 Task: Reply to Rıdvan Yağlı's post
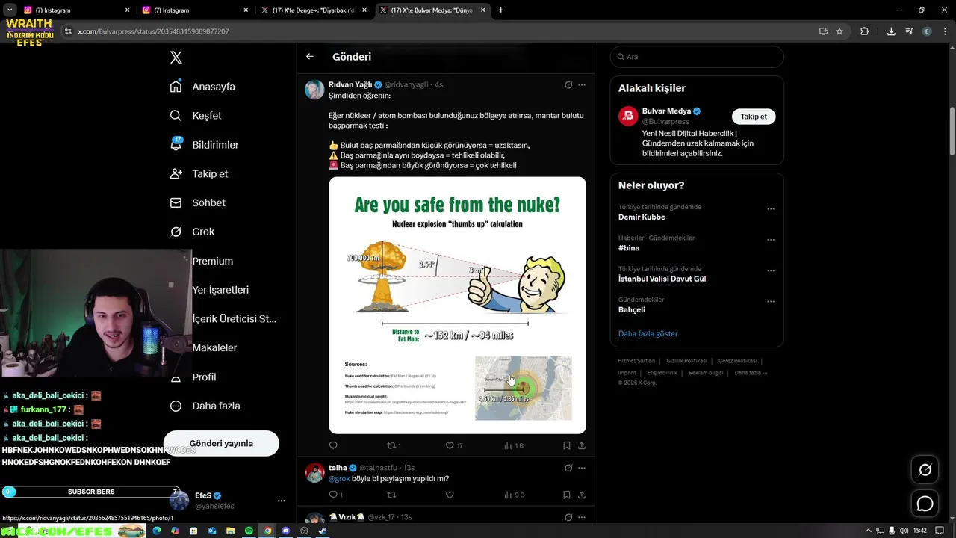coord(333,445)
